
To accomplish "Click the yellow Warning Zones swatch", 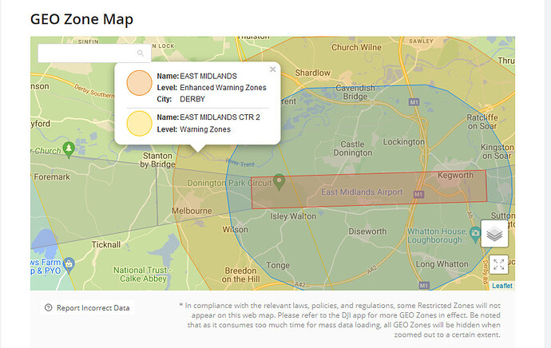I will tap(139, 123).
